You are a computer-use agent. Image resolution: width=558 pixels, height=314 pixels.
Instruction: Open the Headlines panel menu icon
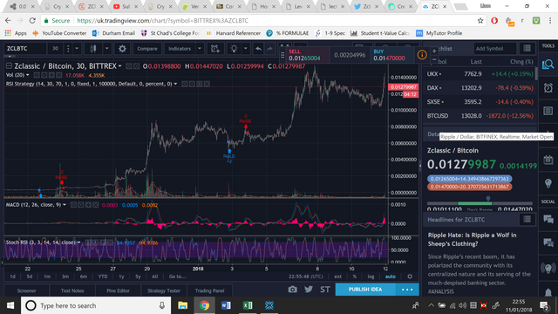527,219
